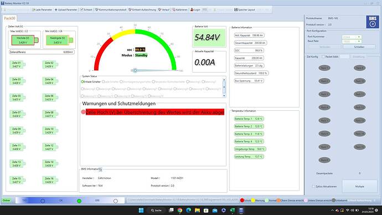Click the Zelle 01 battery icon
The width and height of the screenshot is (382, 215).
click(x=18, y=65)
